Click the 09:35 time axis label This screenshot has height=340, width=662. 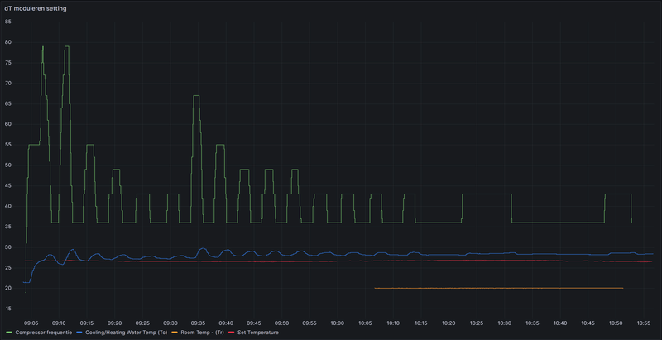198,323
